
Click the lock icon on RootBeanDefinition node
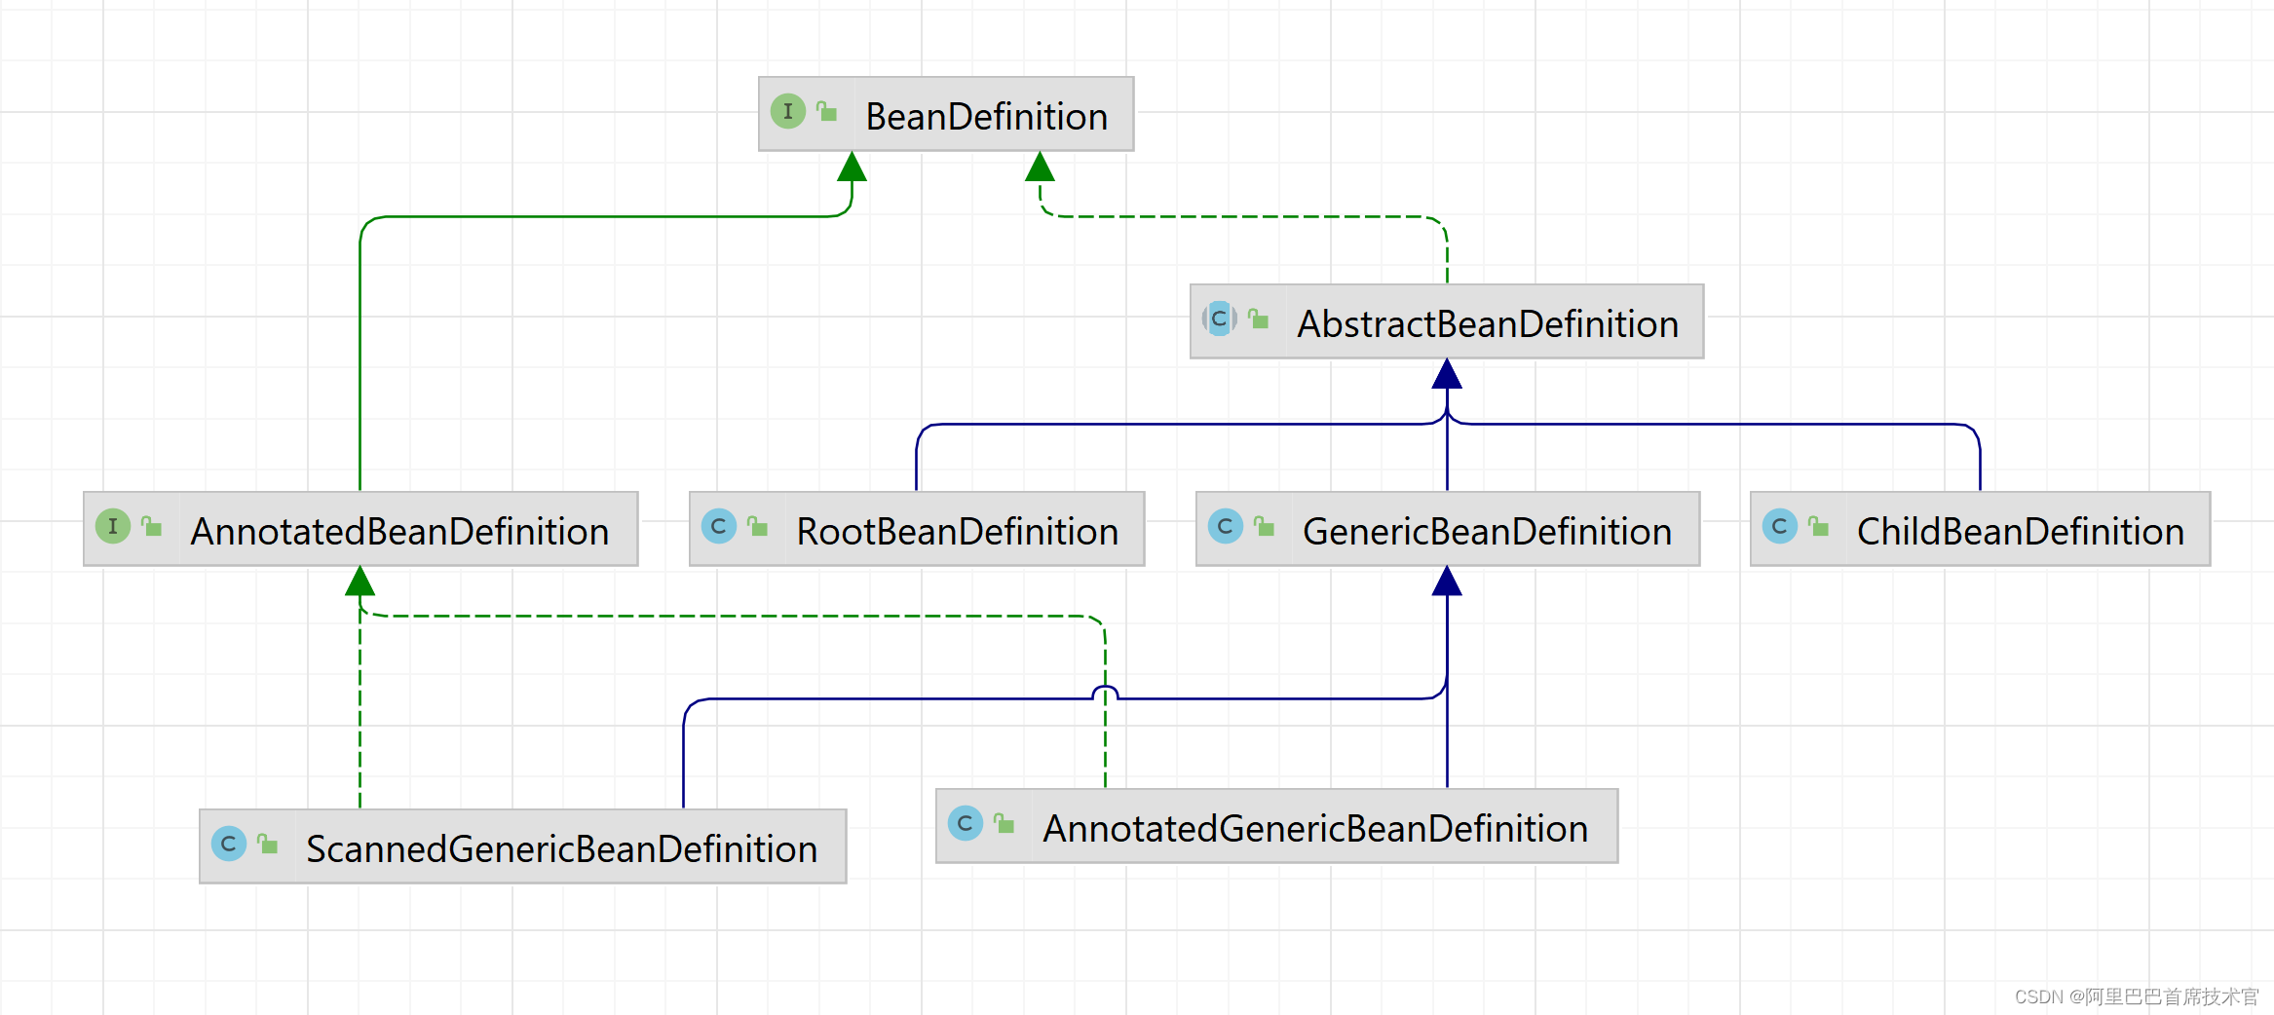(757, 526)
